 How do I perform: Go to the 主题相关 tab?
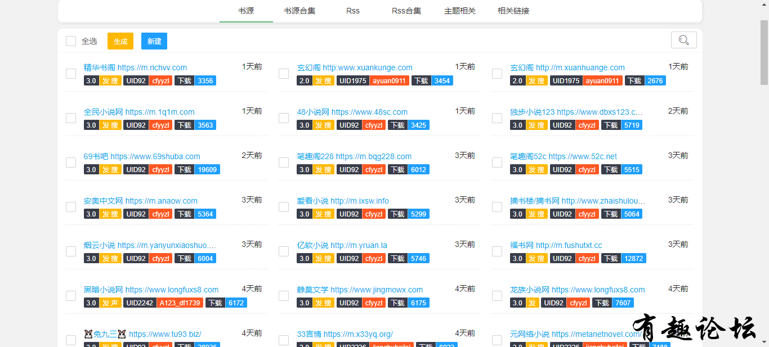[460, 11]
